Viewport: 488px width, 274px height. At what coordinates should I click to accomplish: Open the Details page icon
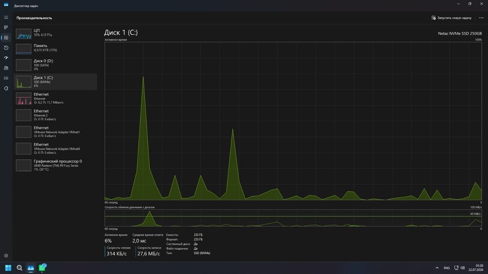point(6,78)
